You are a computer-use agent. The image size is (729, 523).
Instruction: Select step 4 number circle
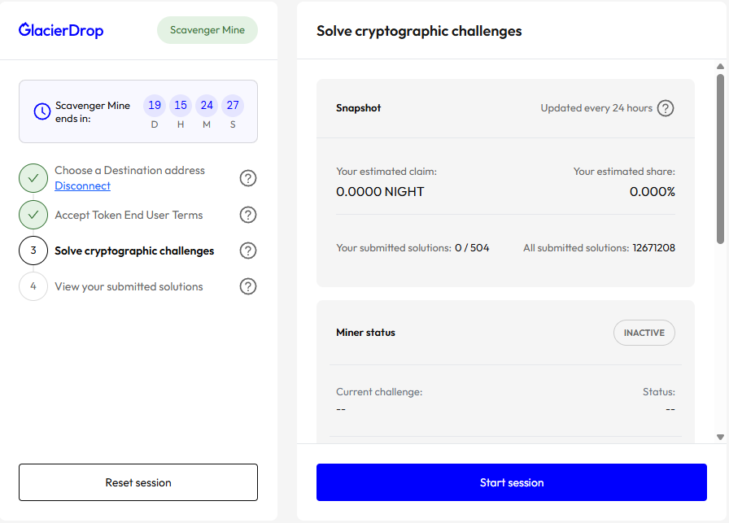(x=33, y=286)
